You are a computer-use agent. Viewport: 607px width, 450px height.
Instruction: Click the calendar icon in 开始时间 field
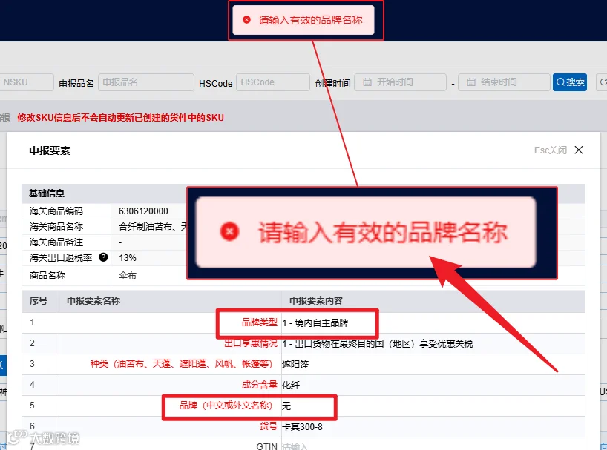point(367,82)
